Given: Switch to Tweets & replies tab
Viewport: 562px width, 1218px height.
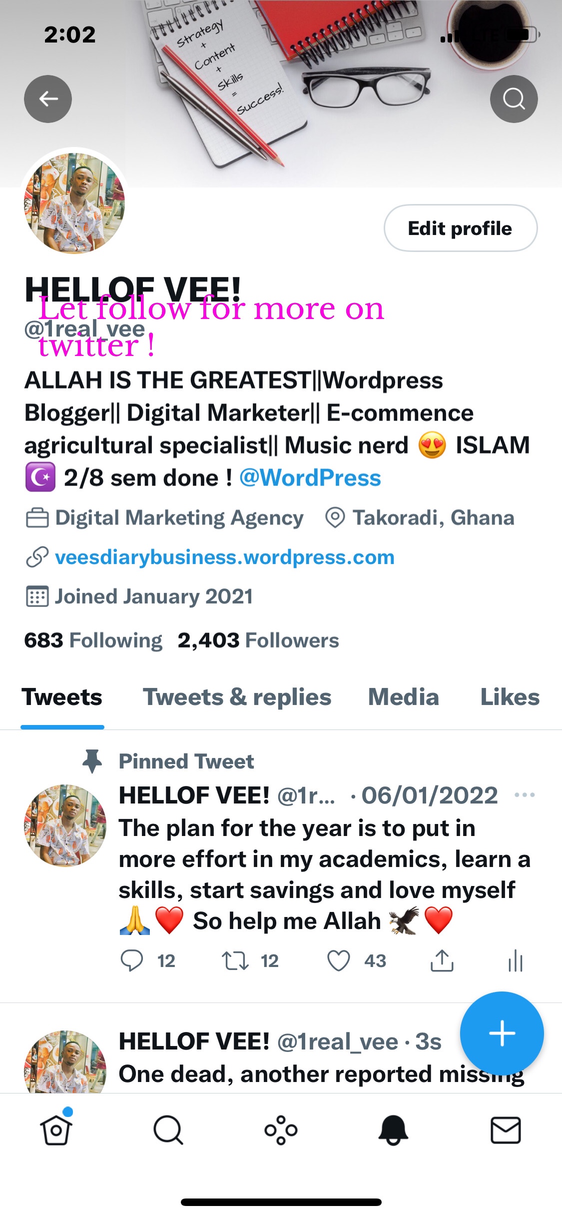Looking at the screenshot, I should (x=237, y=697).
